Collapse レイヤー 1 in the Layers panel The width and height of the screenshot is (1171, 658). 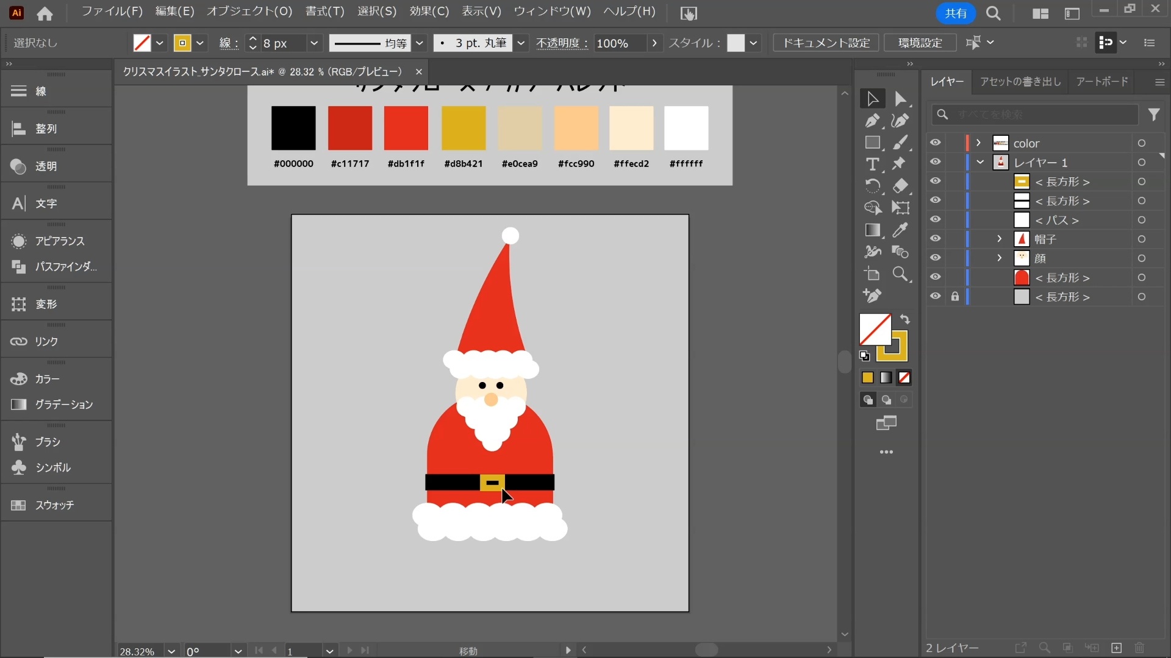tap(981, 162)
